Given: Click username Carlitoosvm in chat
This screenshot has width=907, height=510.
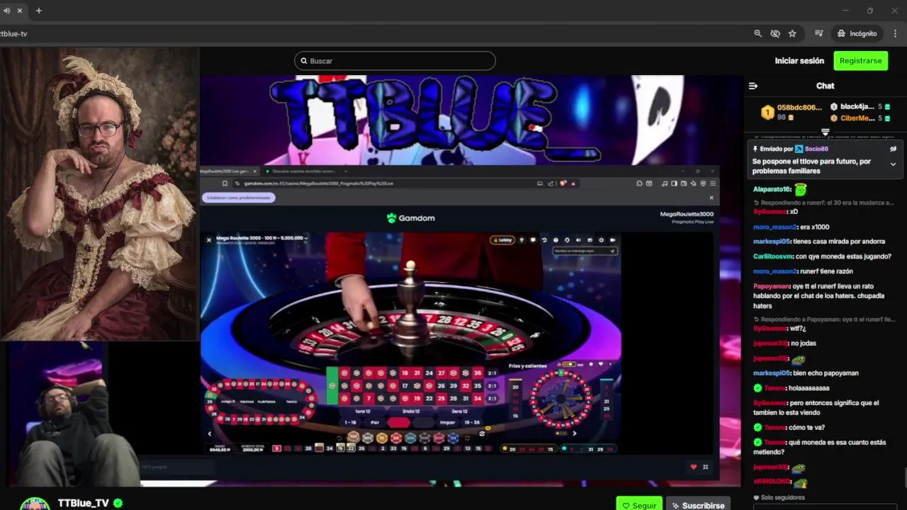Looking at the screenshot, I should click(x=773, y=256).
